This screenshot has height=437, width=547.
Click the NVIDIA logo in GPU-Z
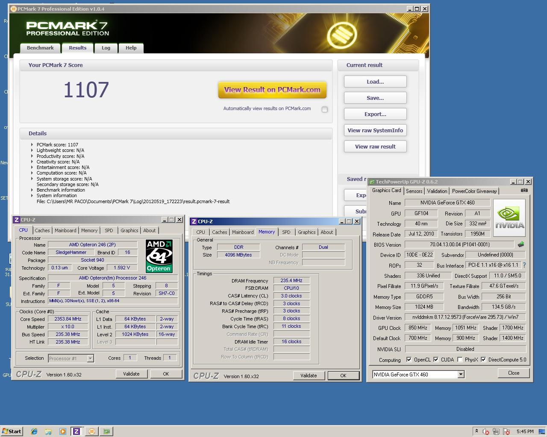[509, 218]
